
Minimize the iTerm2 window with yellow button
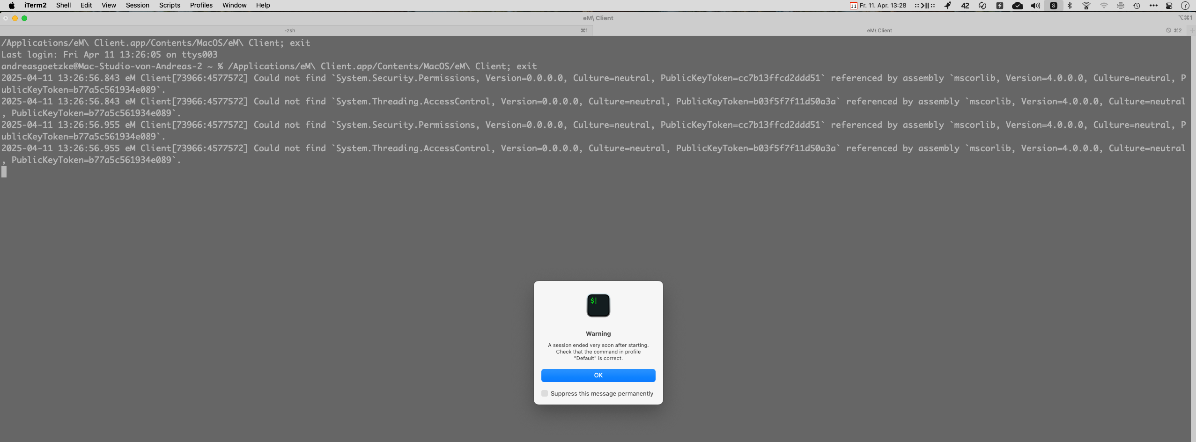(15, 18)
